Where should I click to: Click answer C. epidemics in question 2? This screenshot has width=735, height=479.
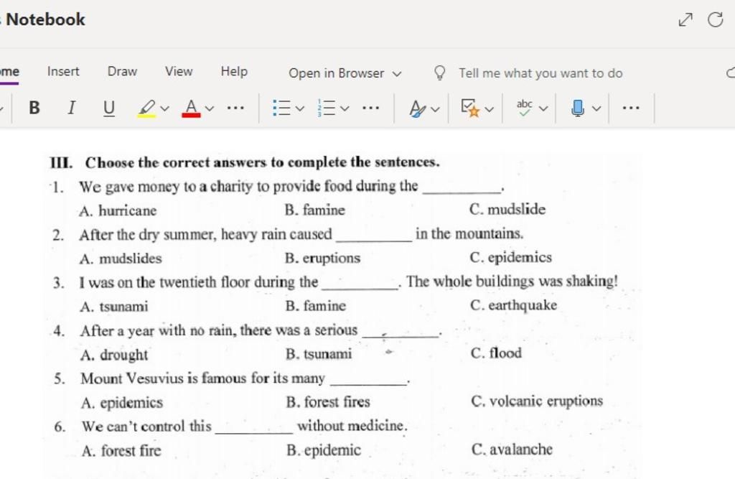[511, 258]
